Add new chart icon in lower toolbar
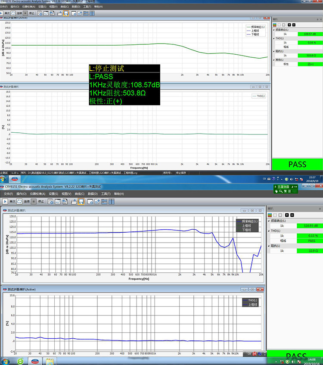The width and height of the screenshot is (323, 365). click(x=97, y=202)
